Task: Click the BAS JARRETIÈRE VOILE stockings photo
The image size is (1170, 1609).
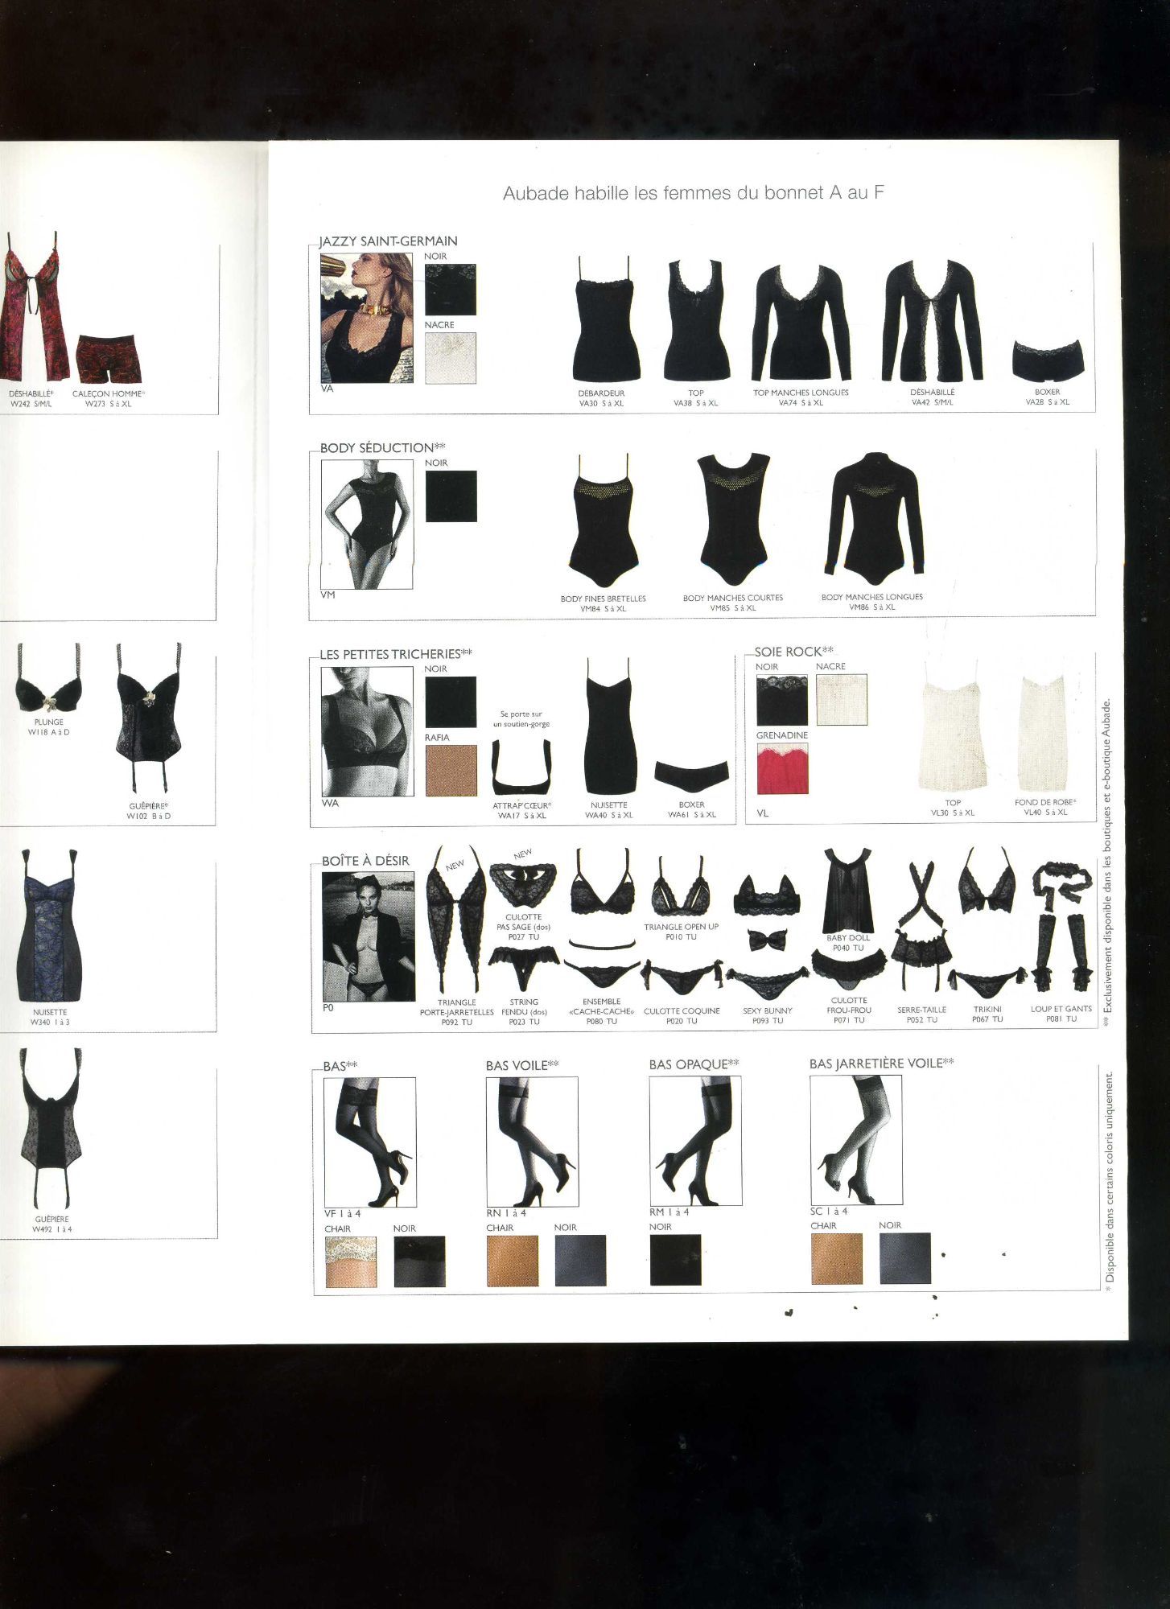Action: click(856, 1140)
